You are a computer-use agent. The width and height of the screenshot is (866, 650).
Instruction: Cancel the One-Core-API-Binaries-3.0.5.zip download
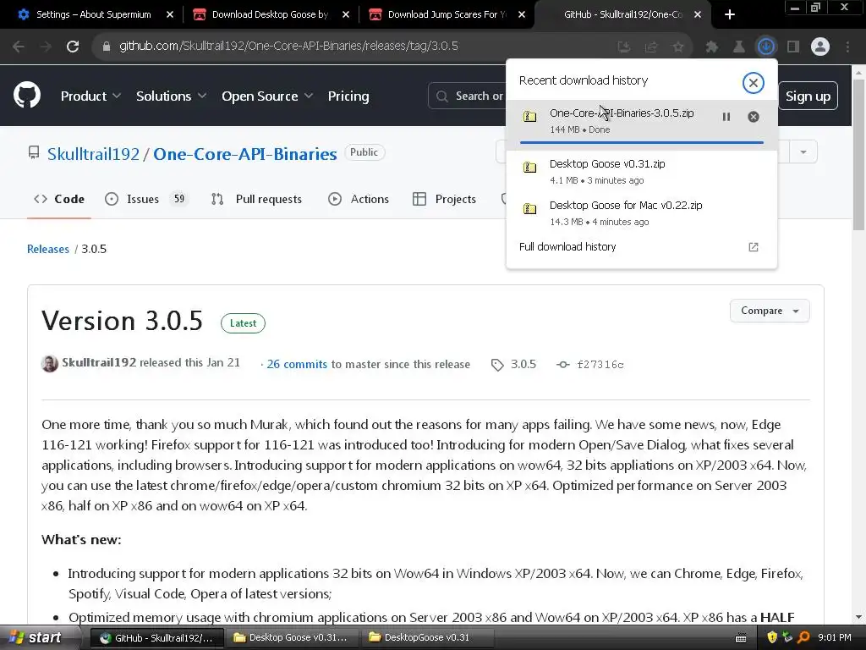(754, 117)
